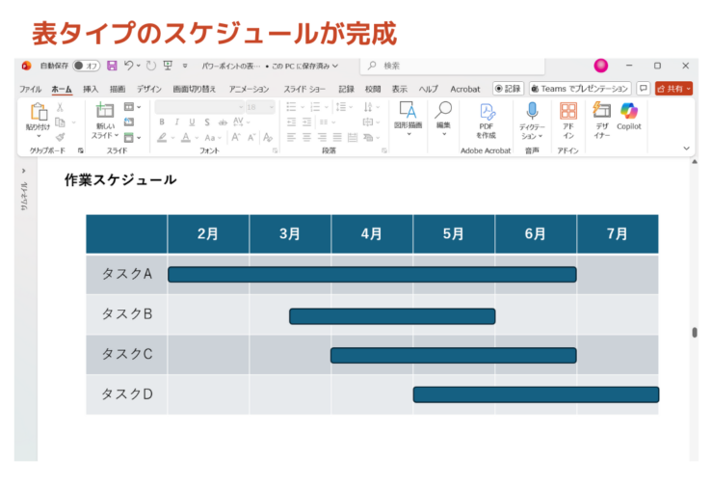Image resolution: width=713 pixels, height=487 pixels.
Task: Click the Cut scissors icon
Action: [x=60, y=107]
